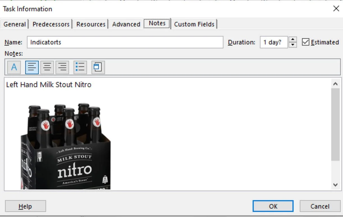Click the Insert Object icon

click(98, 67)
